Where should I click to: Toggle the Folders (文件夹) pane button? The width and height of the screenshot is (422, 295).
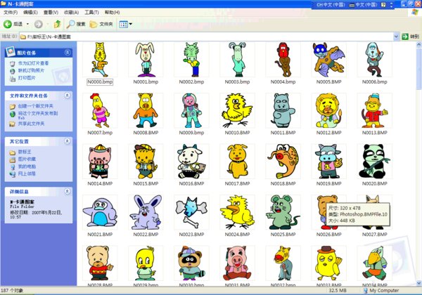[x=101, y=24]
